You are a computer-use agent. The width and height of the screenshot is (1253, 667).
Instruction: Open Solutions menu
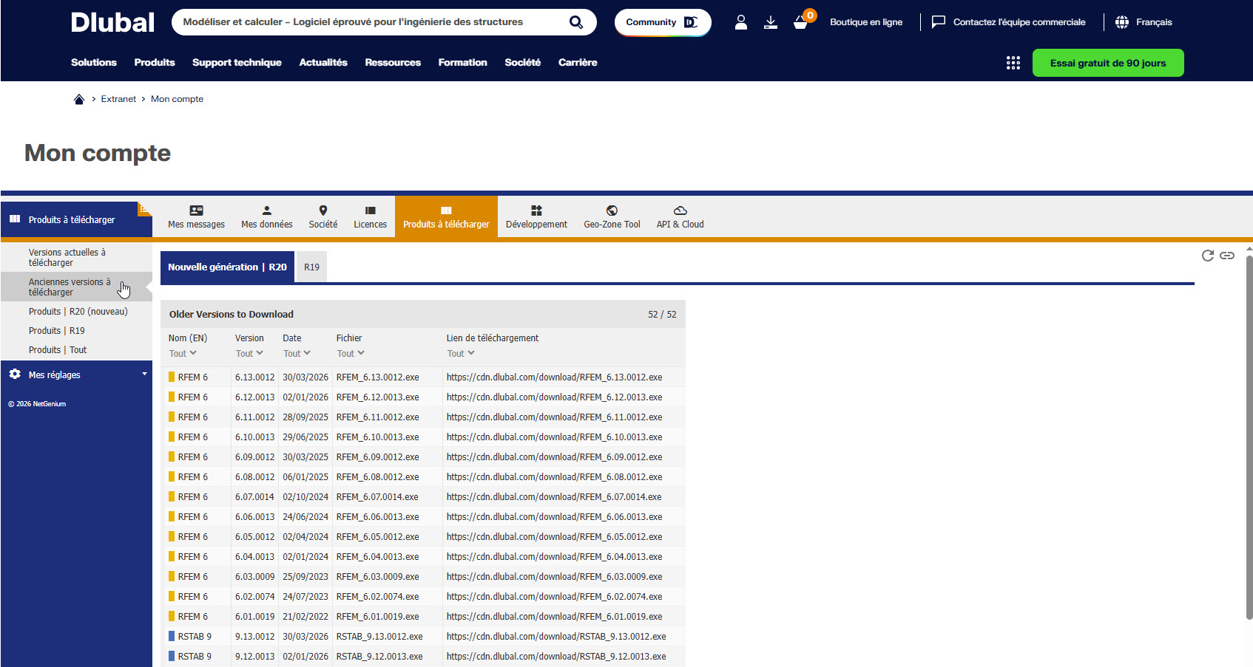point(94,63)
